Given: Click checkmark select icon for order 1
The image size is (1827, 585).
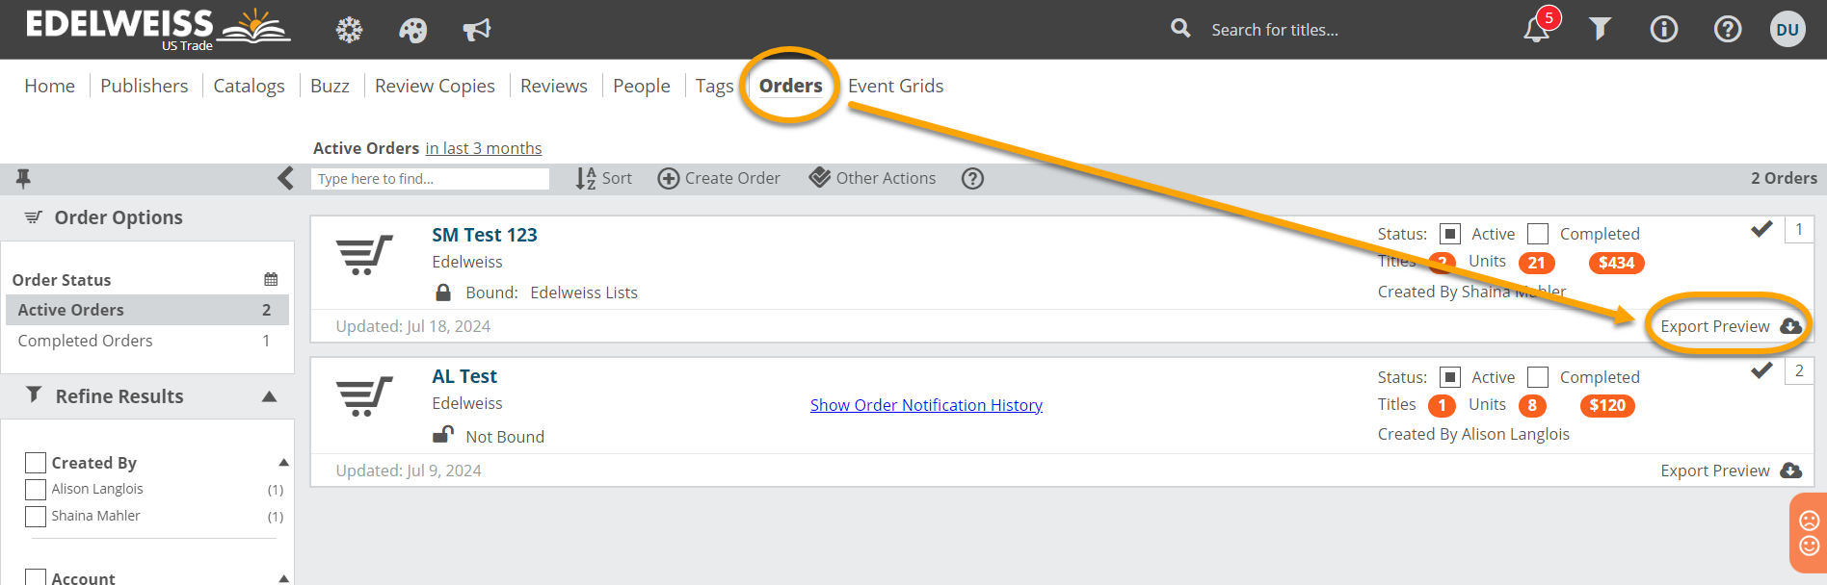Looking at the screenshot, I should click(1761, 229).
